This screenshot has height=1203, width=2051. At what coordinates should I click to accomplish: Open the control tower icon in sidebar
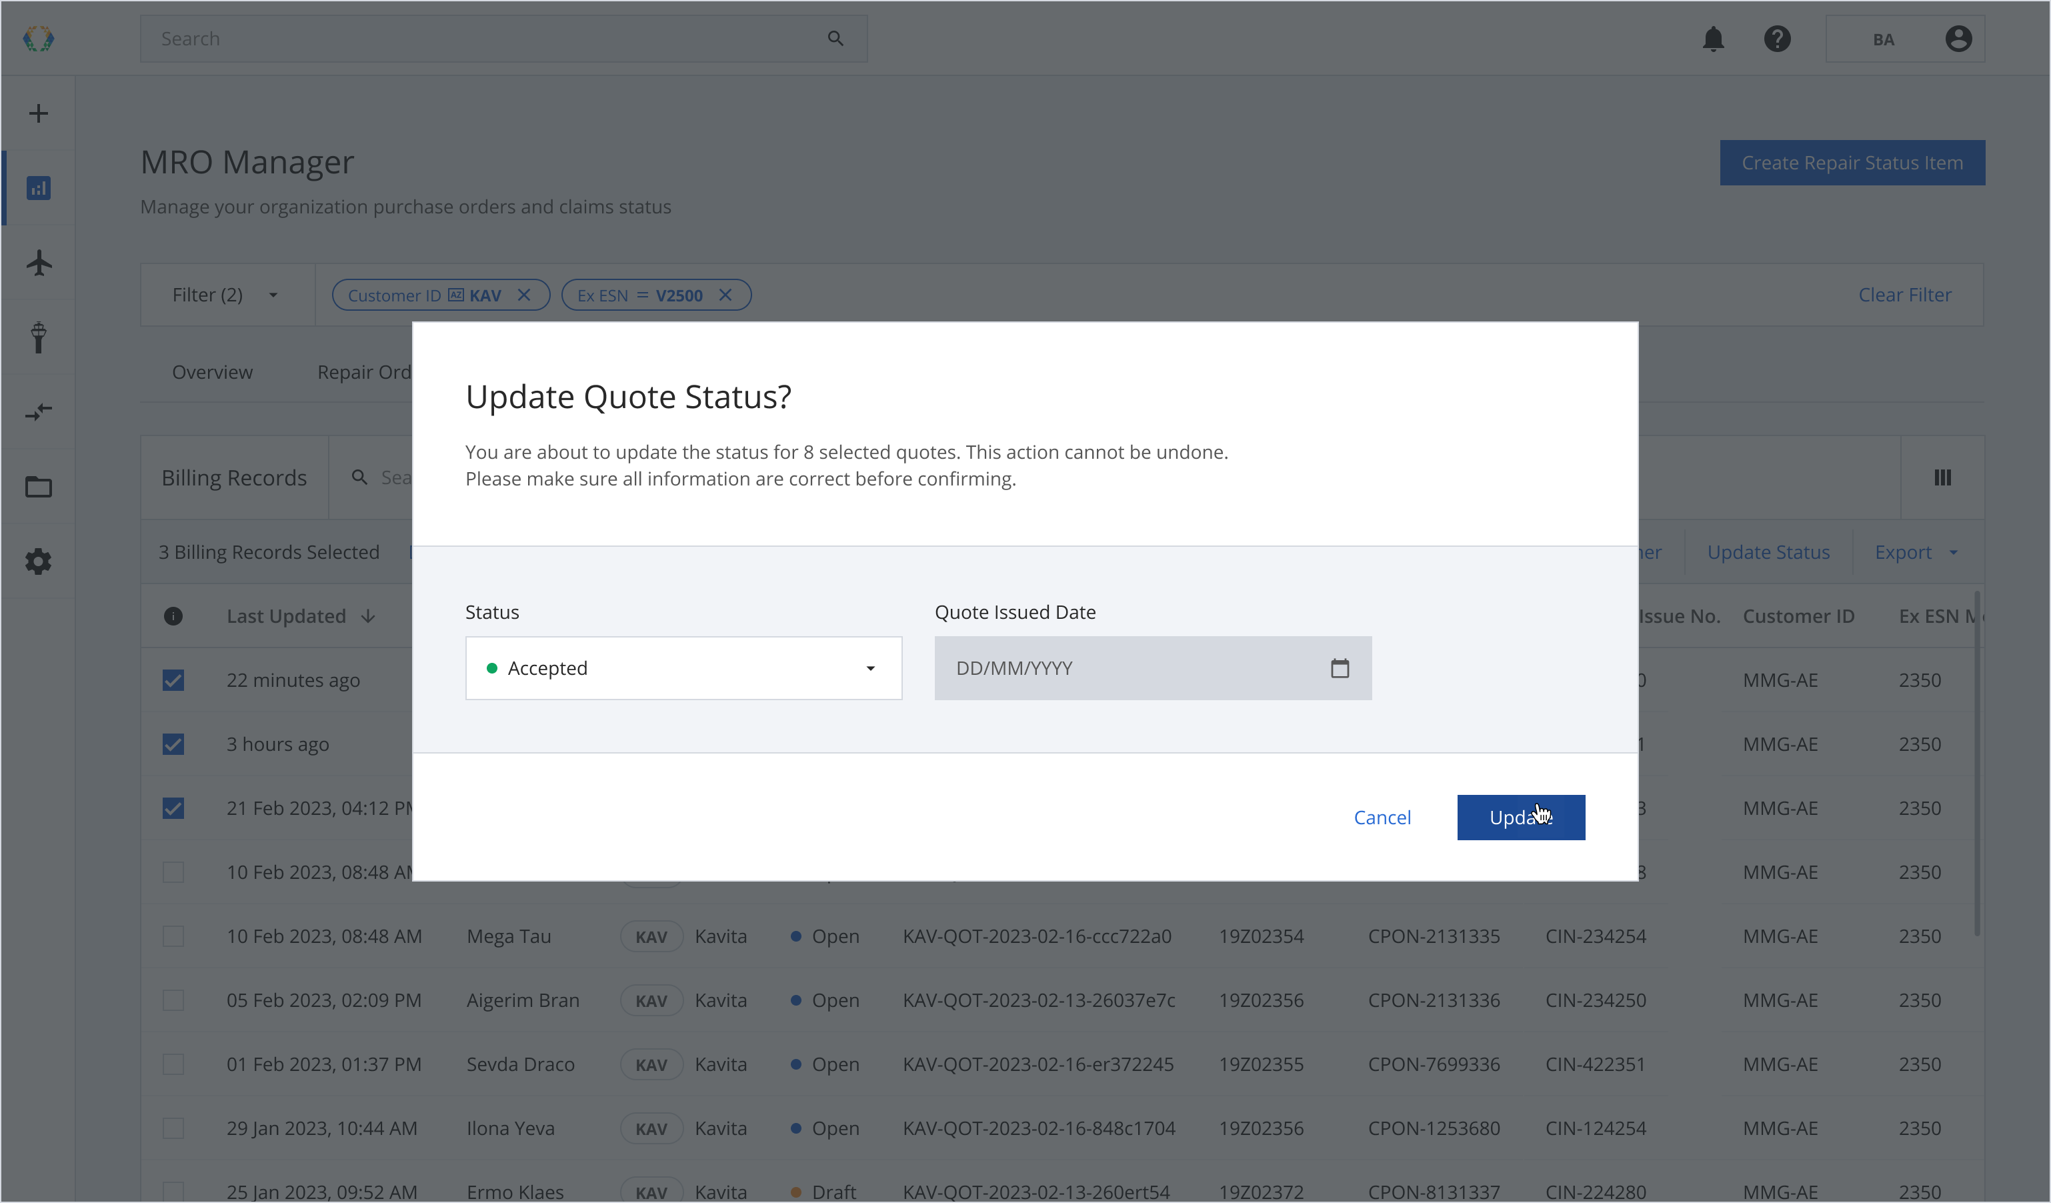[x=38, y=337]
